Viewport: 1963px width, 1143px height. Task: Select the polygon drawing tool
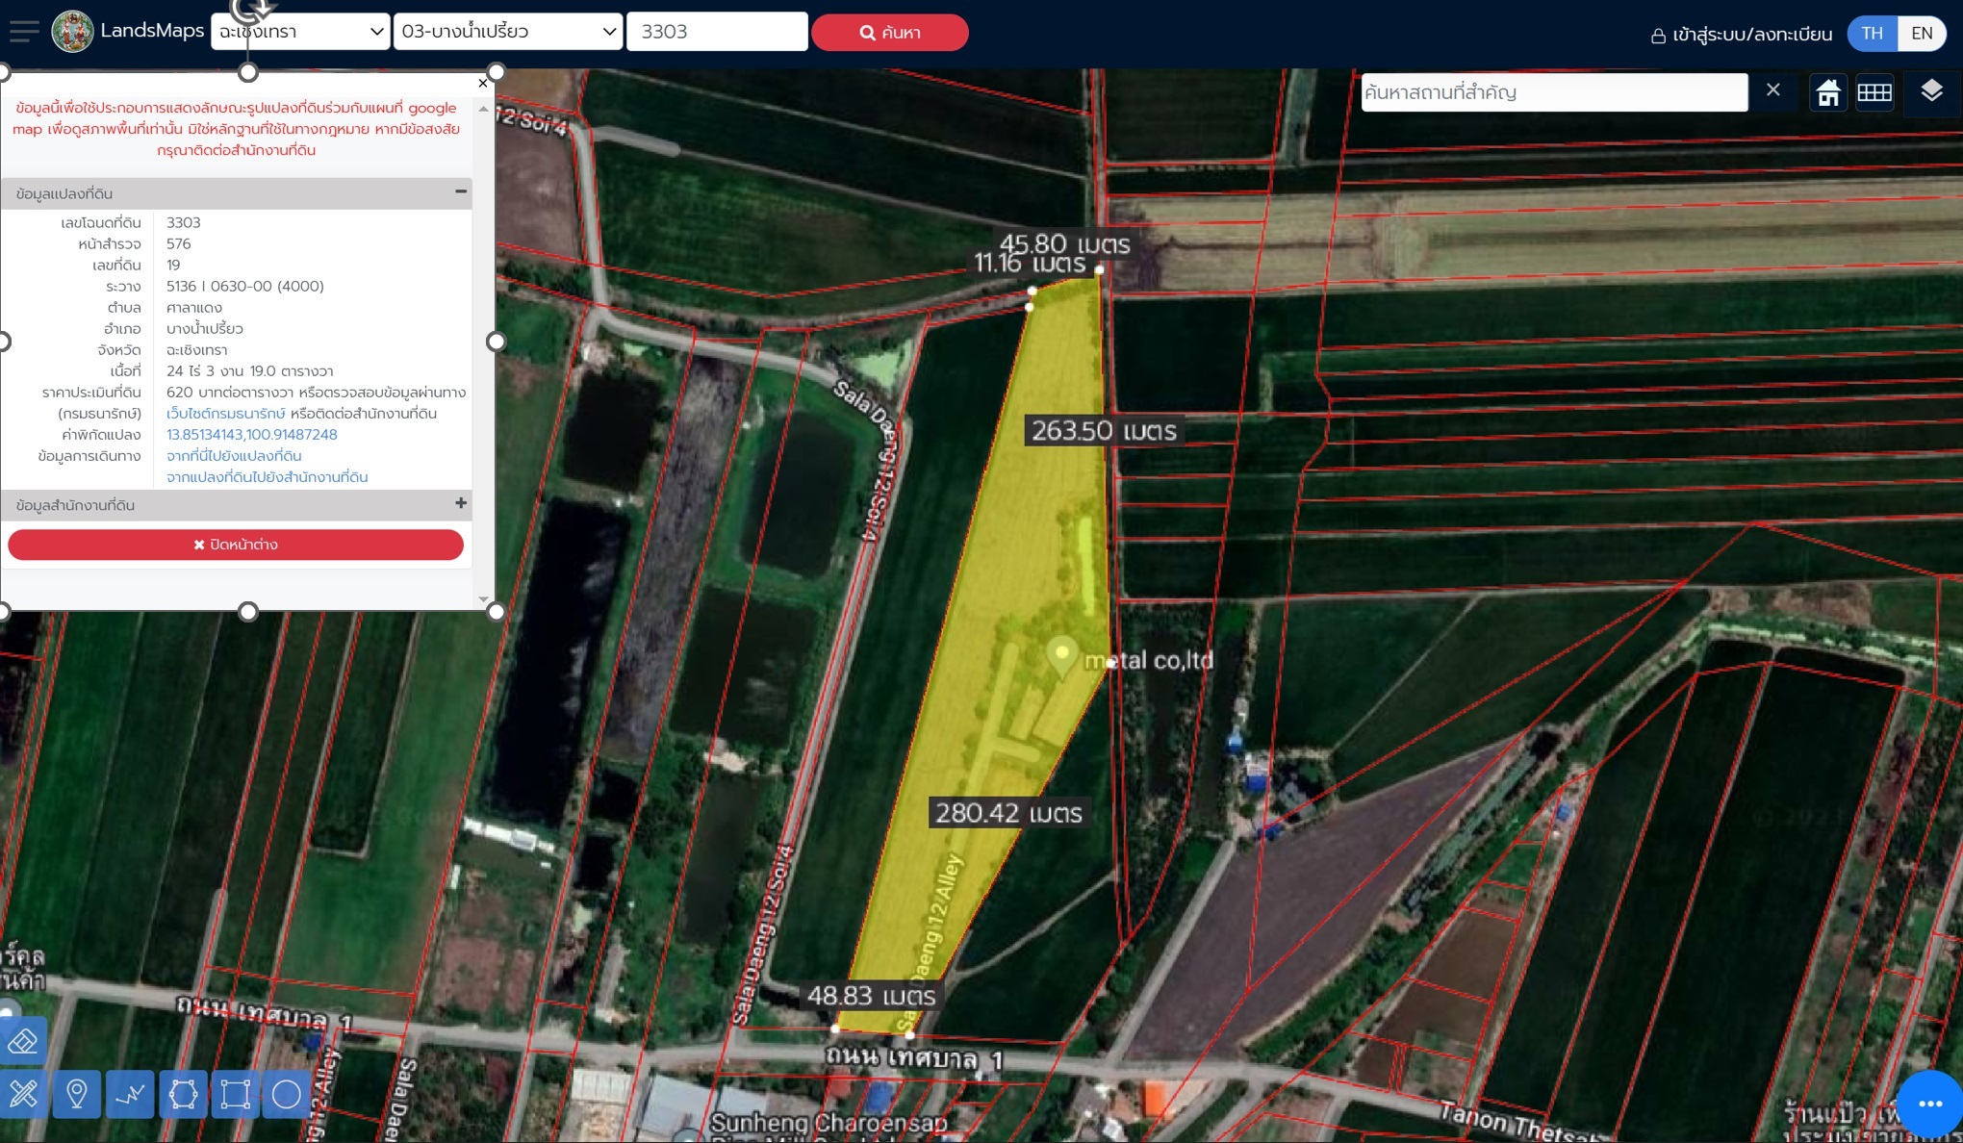pos(183,1094)
